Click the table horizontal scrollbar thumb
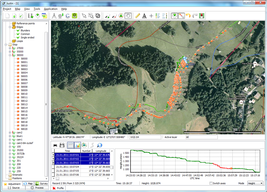The width and height of the screenshot is (267, 192). (x=57, y=179)
